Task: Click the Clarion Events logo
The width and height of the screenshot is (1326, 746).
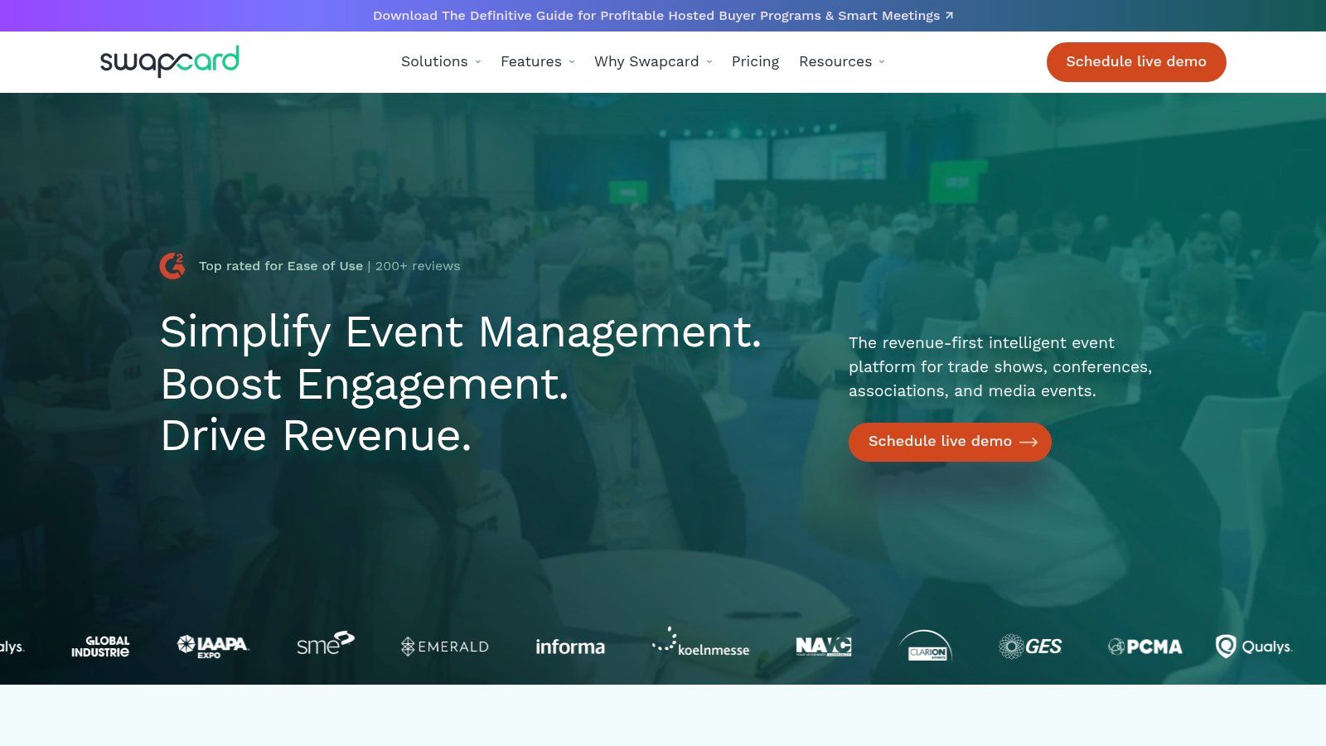Action: tap(926, 646)
